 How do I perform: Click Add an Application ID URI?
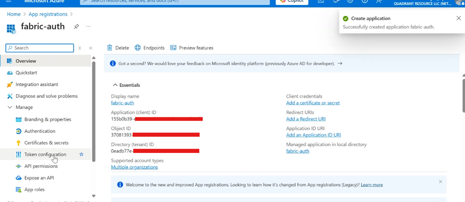point(314,135)
